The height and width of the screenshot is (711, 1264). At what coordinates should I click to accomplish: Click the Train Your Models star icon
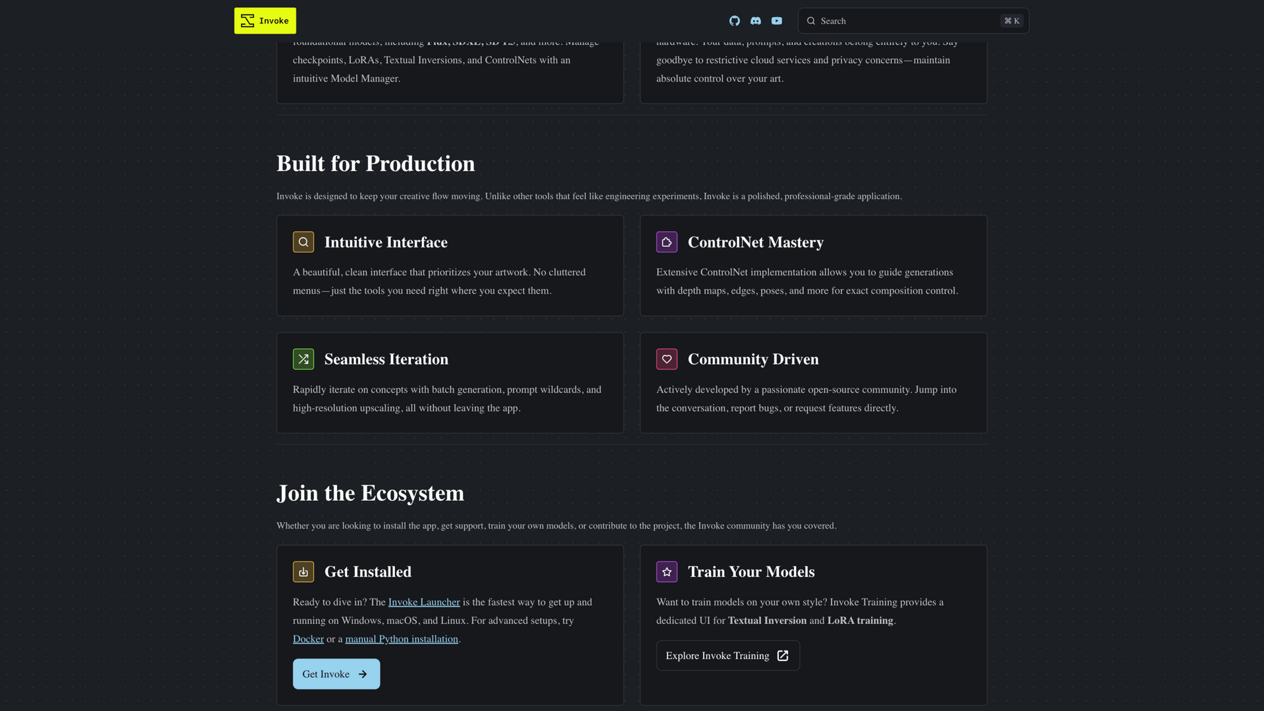[x=667, y=572]
